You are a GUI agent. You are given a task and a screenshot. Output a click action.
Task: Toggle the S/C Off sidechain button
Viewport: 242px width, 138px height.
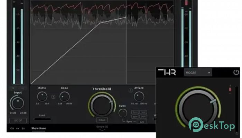tap(17, 120)
